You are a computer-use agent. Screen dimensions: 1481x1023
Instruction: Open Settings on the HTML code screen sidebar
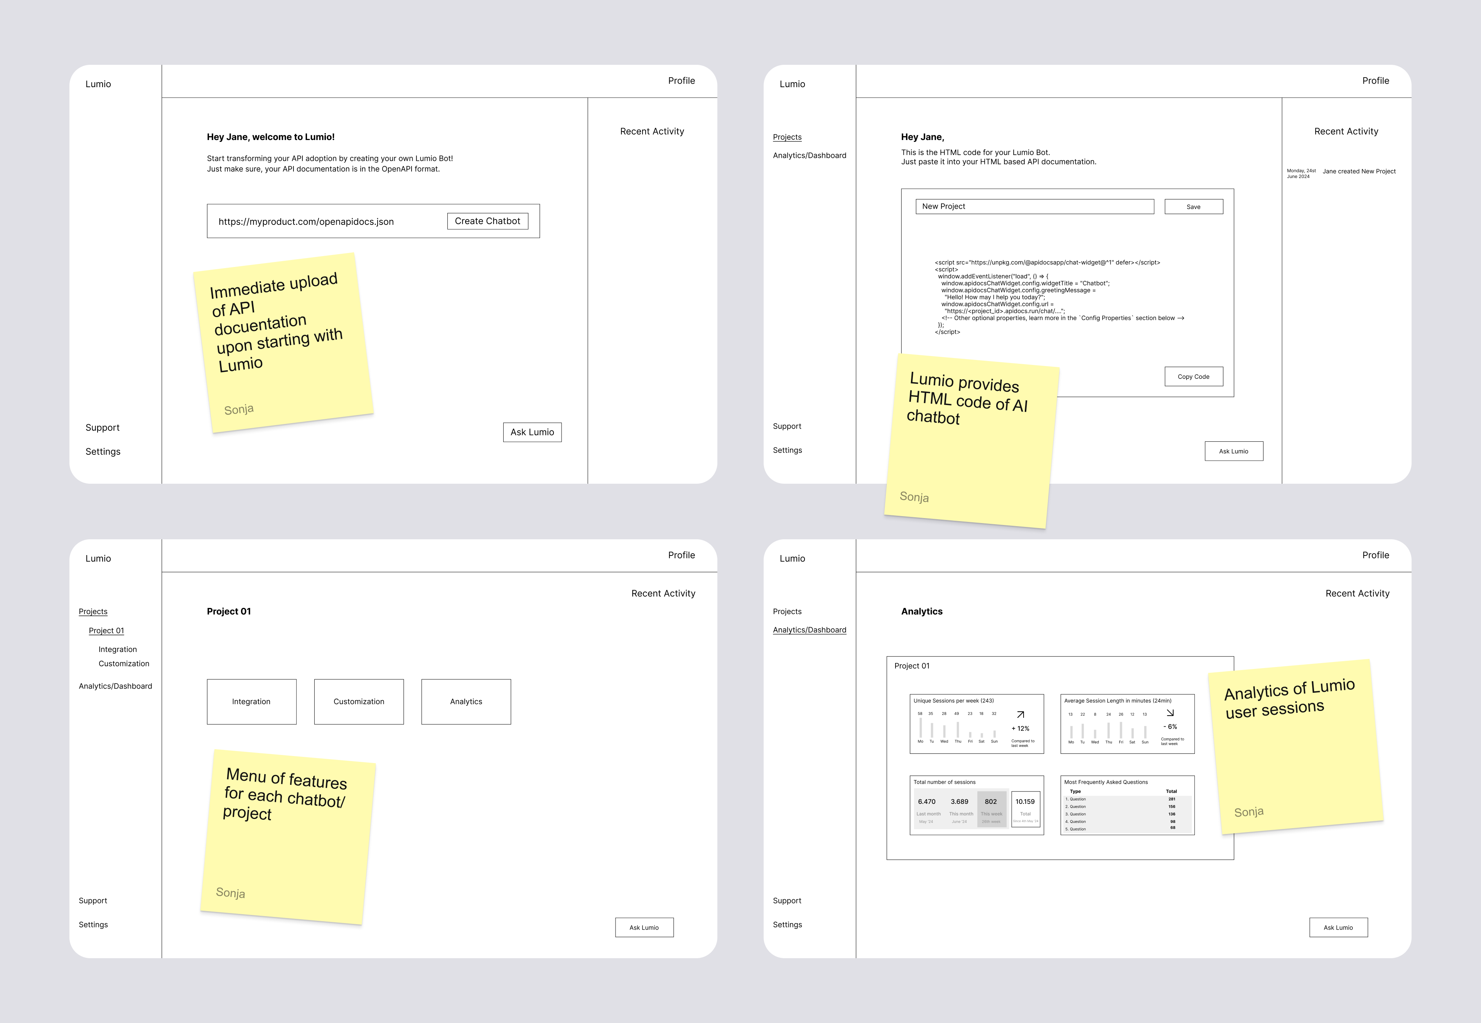pyautogui.click(x=787, y=450)
